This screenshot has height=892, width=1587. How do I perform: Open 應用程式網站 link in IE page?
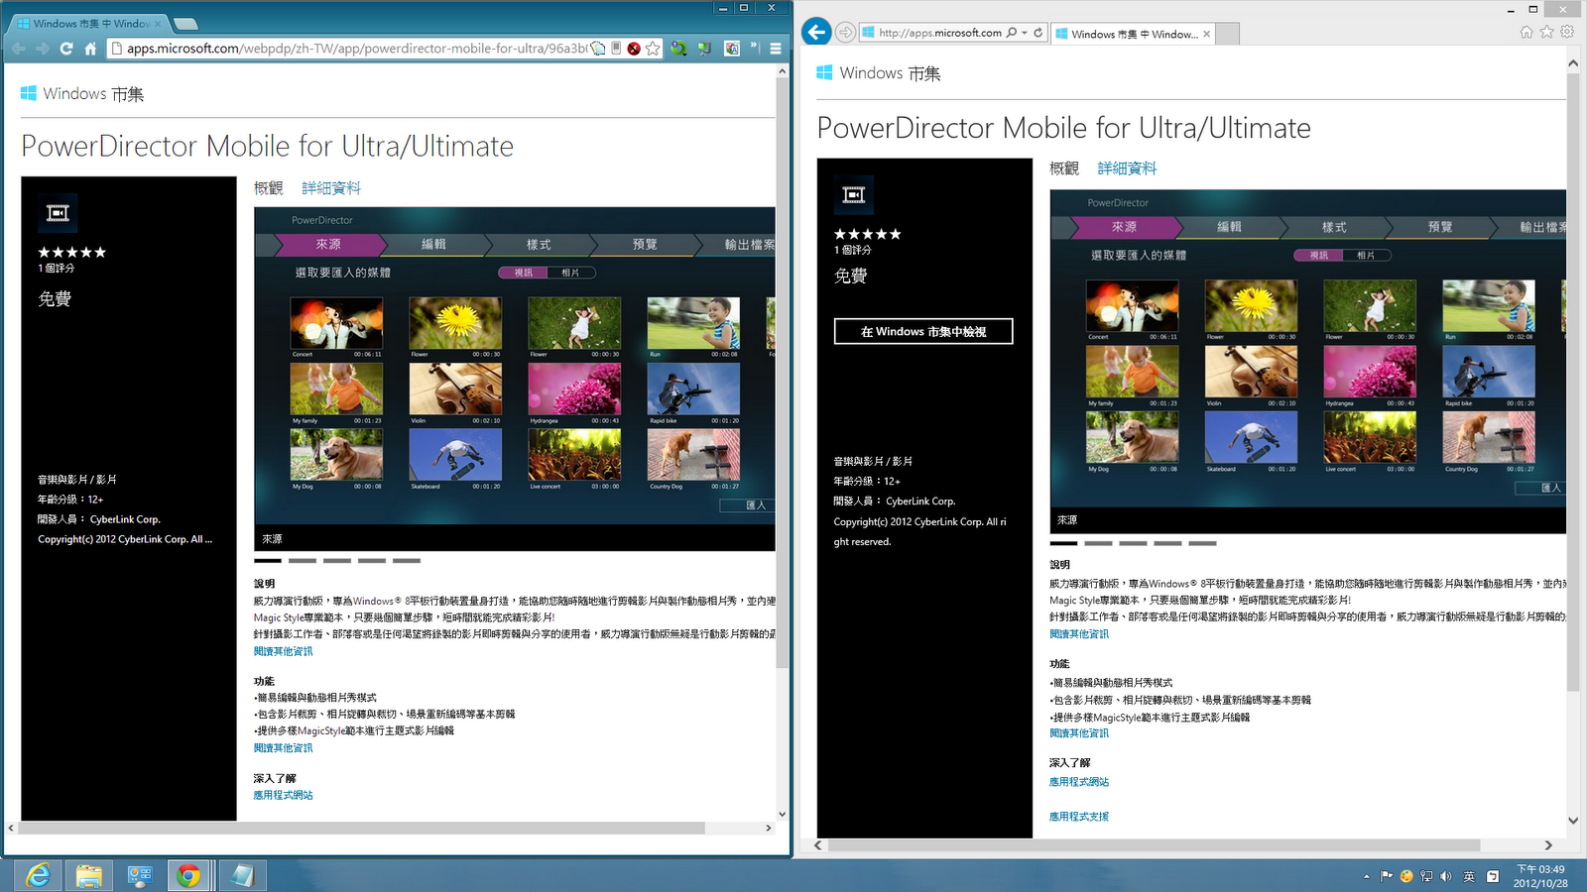coord(1079,782)
